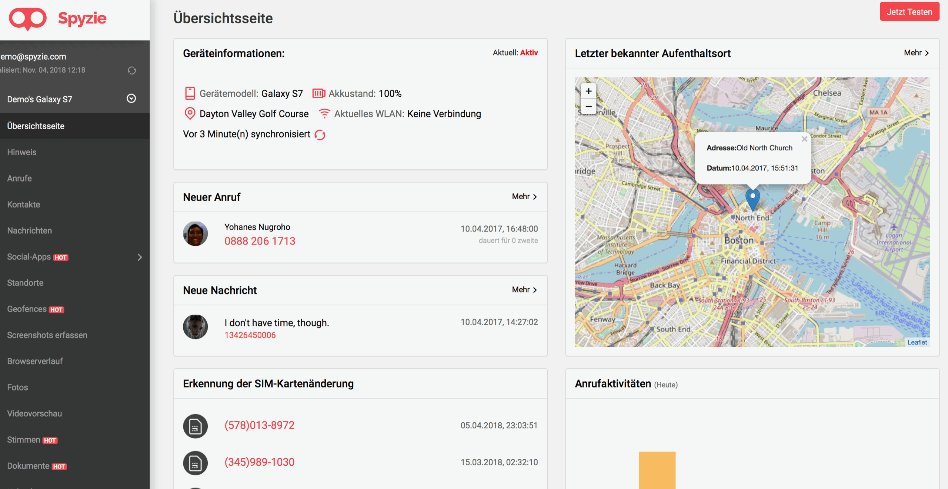948x489 pixels.
Task: Click SIM number (578)013-8972
Action: pos(260,425)
